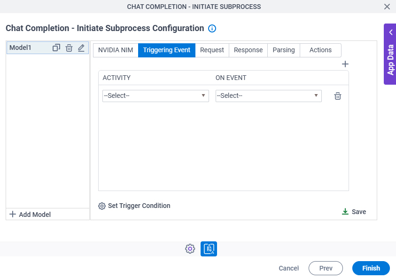Save the model configuration
This screenshot has height=279, width=396.
tap(354, 212)
